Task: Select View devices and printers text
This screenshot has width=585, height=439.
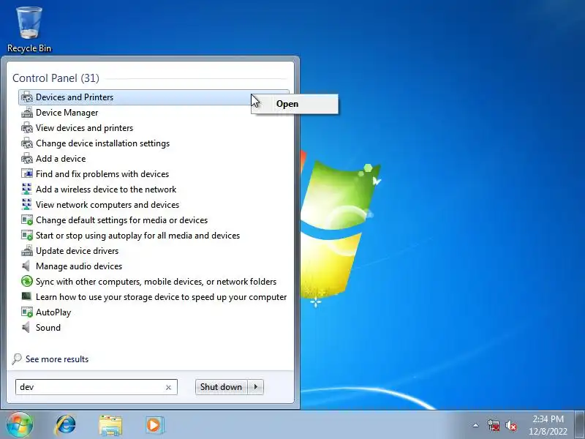Action: point(84,127)
